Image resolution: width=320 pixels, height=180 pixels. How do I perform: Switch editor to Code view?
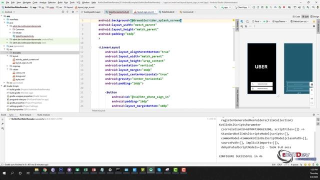[296, 16]
